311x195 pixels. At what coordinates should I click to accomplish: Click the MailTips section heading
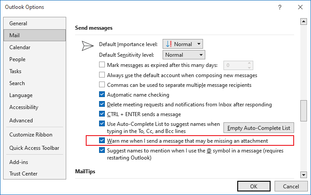[x=85, y=172]
